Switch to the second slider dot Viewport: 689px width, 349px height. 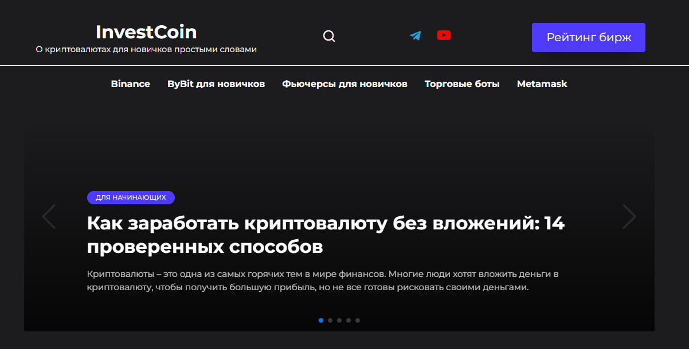330,320
